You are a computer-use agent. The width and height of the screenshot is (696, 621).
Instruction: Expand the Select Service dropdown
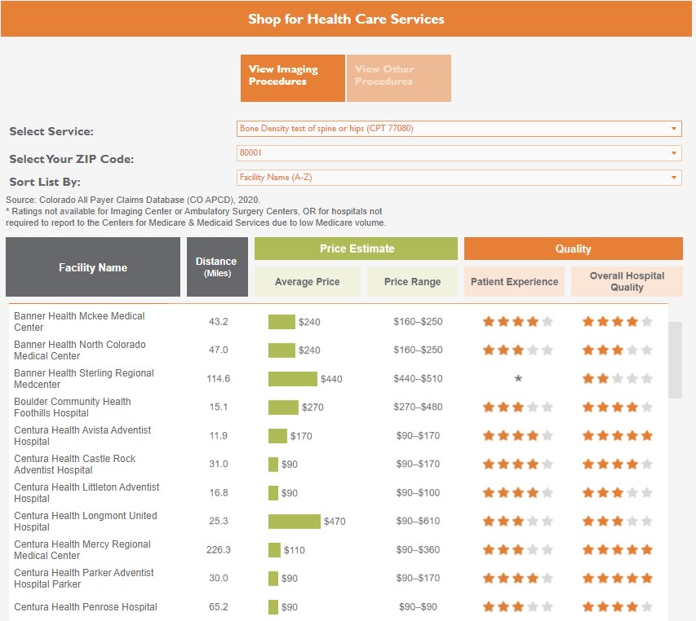[459, 129]
